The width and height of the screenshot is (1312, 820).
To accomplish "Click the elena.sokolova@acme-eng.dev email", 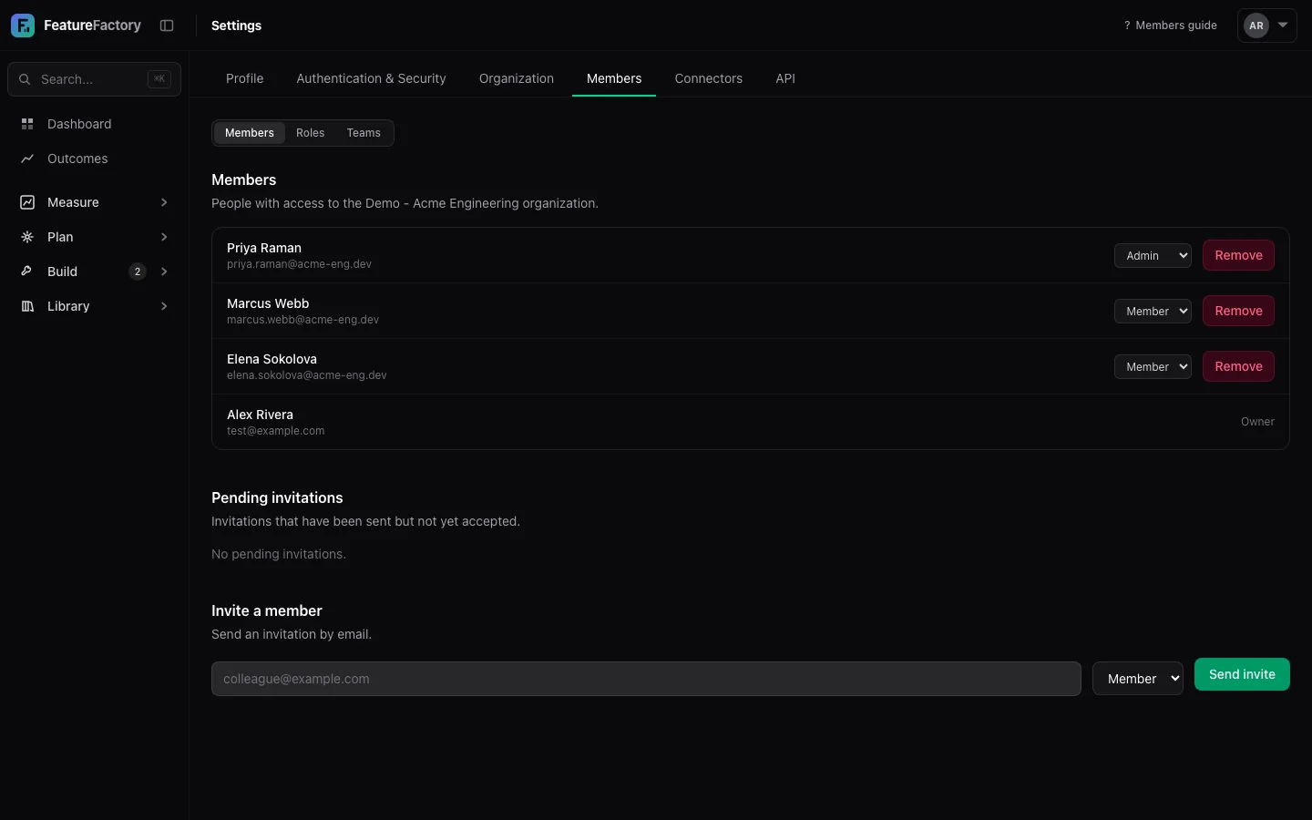I will (307, 375).
